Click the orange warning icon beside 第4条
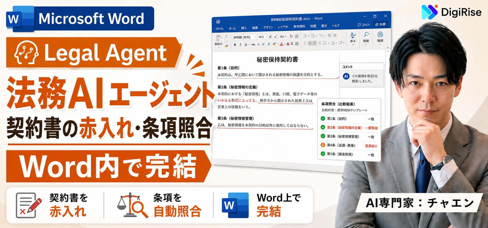Image resolution: width=488 pixels, height=228 pixels. tap(323, 145)
